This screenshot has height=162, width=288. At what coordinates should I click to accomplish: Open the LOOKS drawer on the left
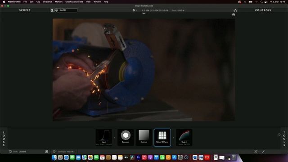[x=4, y=139]
